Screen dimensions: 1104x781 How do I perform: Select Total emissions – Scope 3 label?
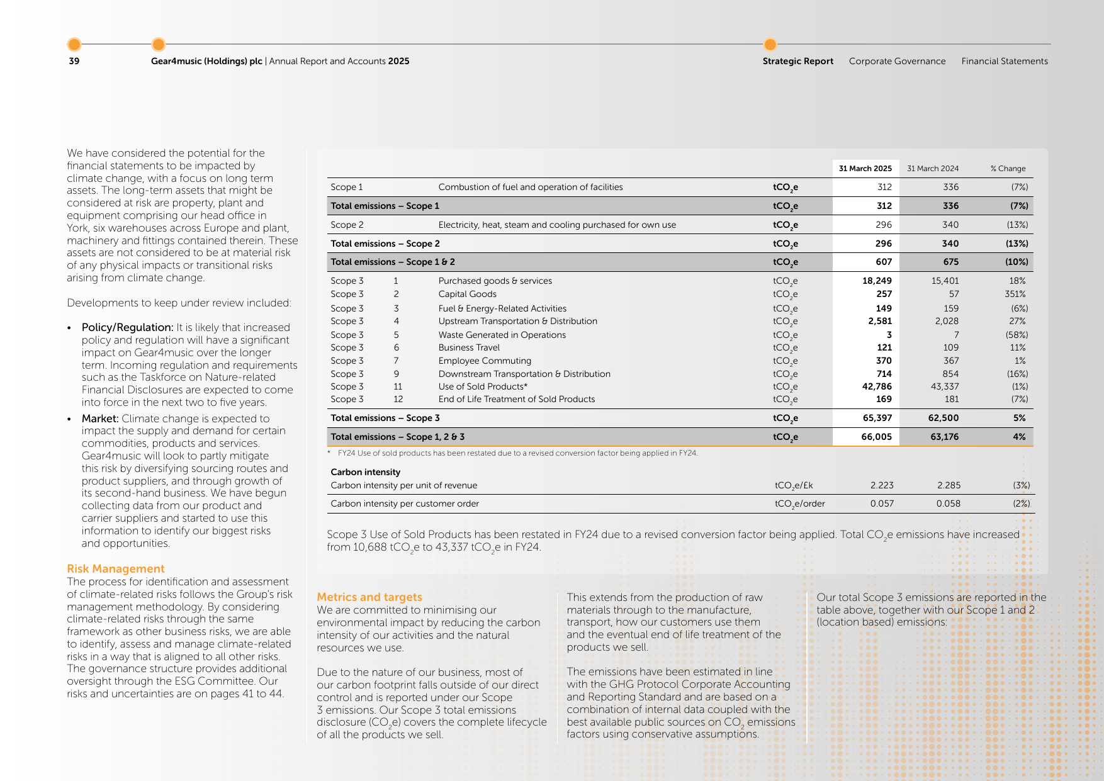385,418
